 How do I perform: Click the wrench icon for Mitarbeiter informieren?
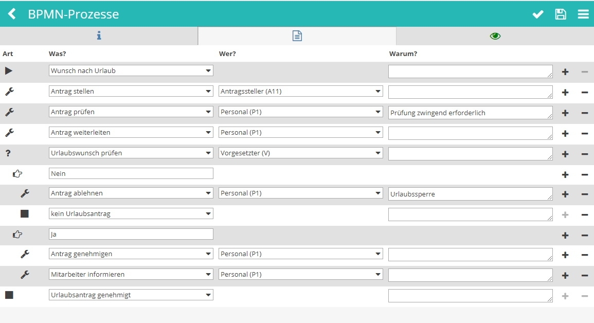click(25, 275)
